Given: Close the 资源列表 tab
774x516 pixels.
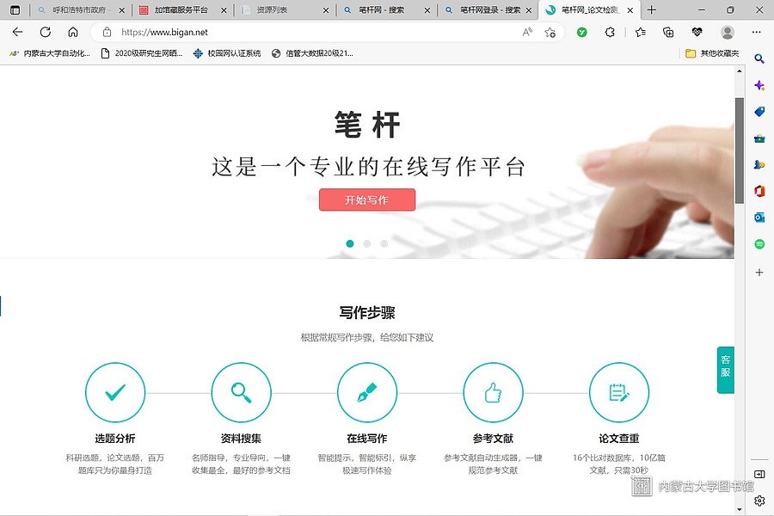Looking at the screenshot, I should click(326, 9).
